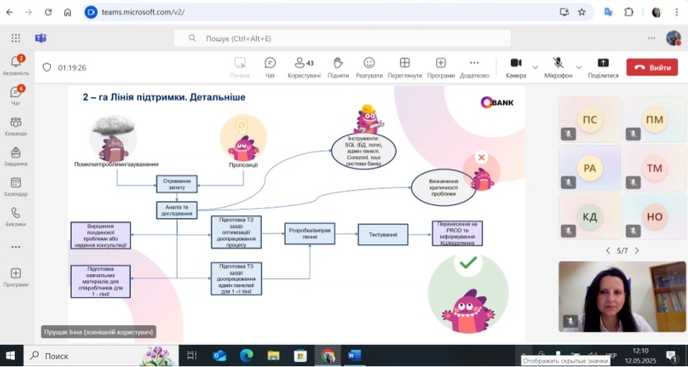688x367 pixels.
Task: Open the Реагувати reactions menu
Action: pyautogui.click(x=369, y=67)
